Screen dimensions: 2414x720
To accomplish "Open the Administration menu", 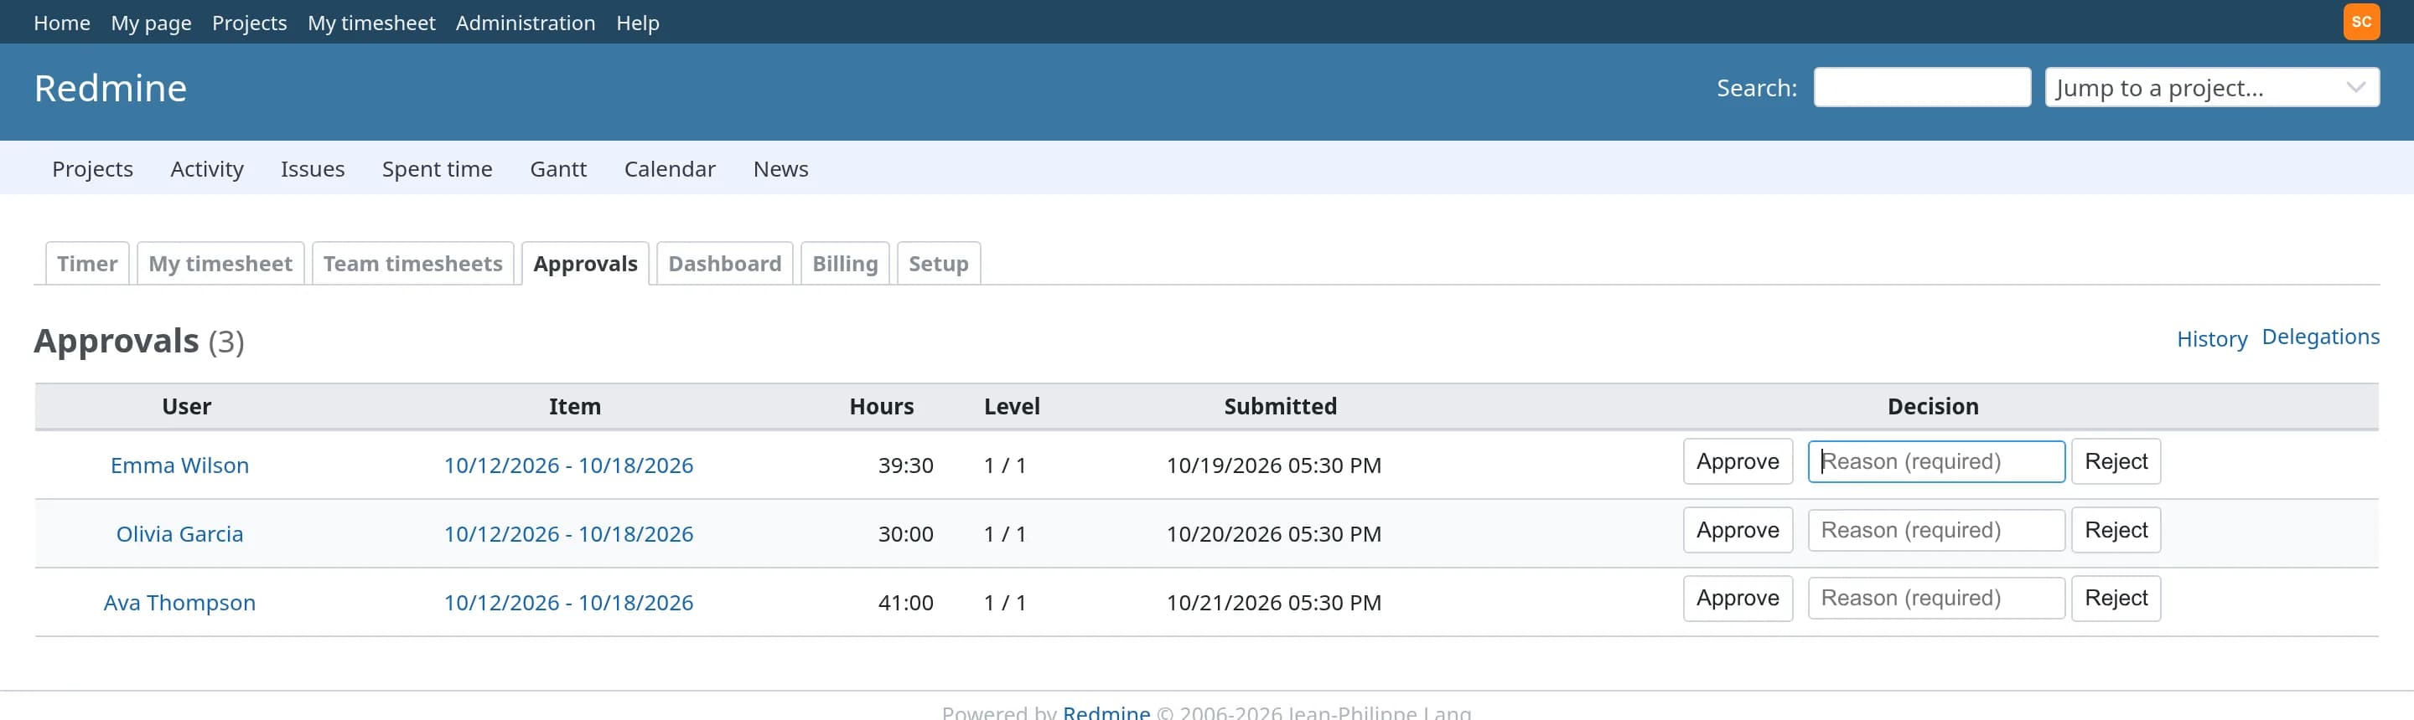I will point(525,23).
